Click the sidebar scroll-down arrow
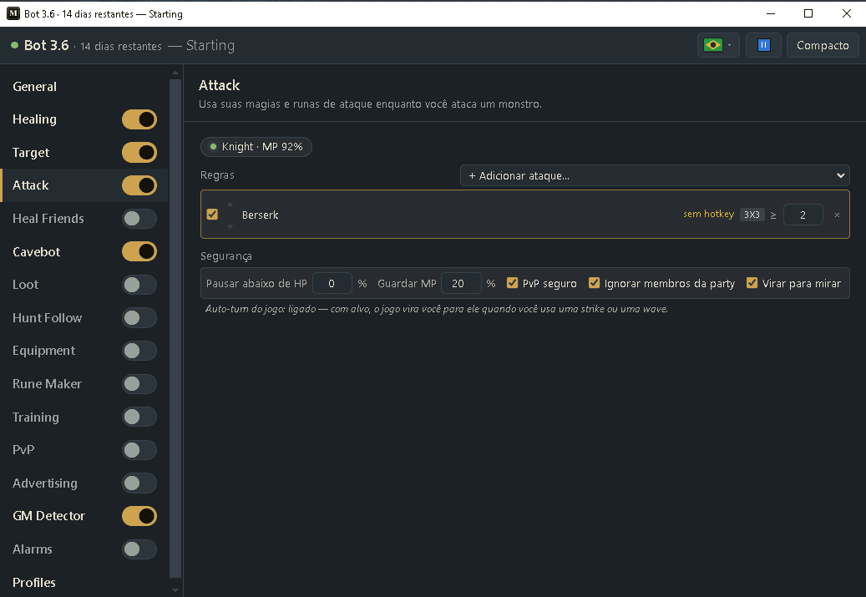 click(x=175, y=590)
